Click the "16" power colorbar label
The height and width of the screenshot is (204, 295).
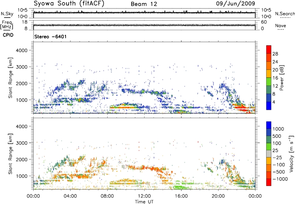point(275,78)
